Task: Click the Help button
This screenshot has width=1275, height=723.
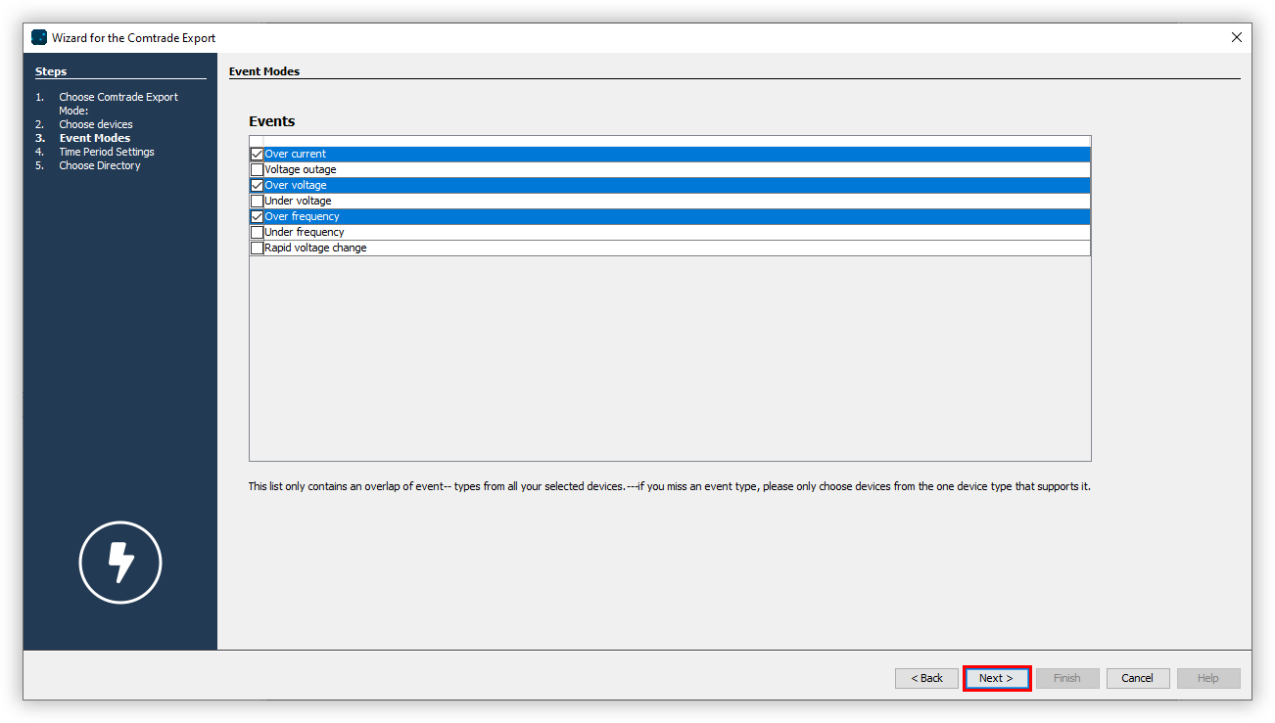Action: [x=1207, y=678]
